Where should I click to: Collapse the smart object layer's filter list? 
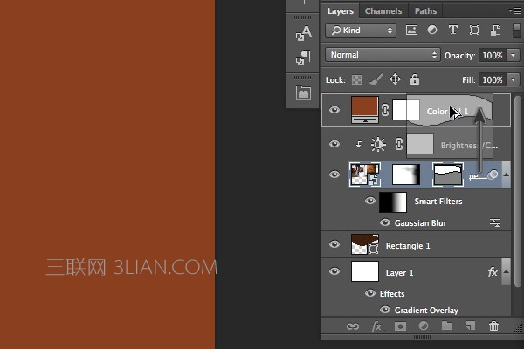coord(506,174)
